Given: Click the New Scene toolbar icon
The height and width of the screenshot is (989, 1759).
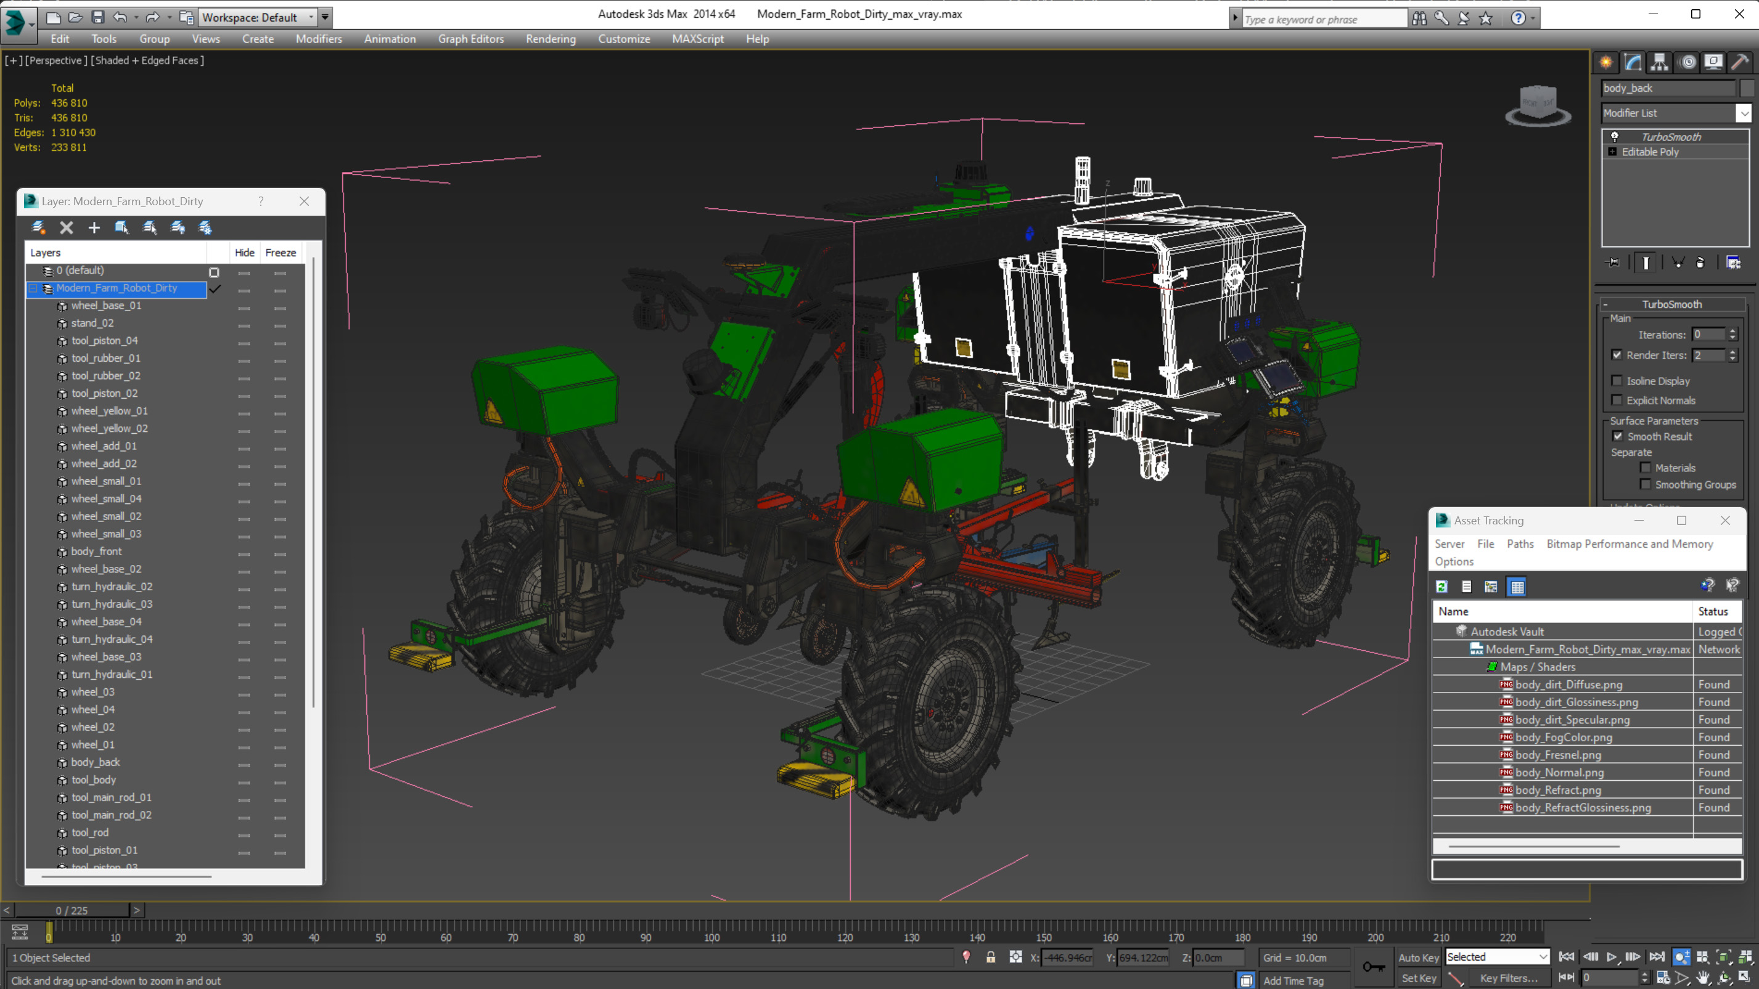Looking at the screenshot, I should 52,17.
